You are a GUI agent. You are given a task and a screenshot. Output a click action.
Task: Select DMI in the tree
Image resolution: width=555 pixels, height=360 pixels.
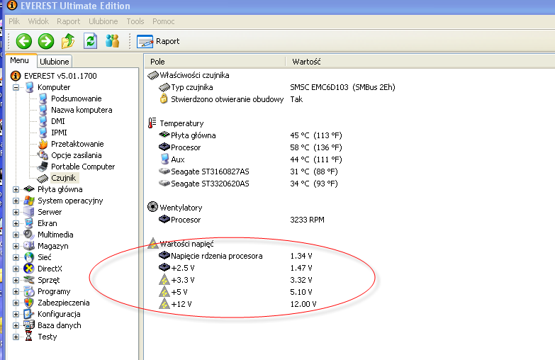(58, 121)
